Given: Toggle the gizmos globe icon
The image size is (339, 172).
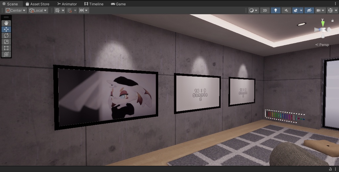Looking at the screenshot, I should [x=330, y=10].
